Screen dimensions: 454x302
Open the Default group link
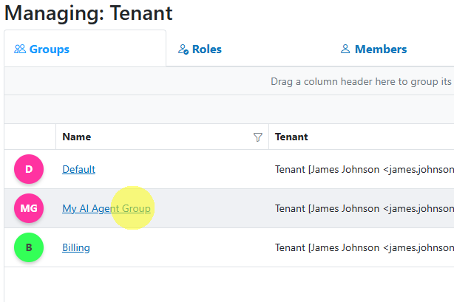[79, 169]
